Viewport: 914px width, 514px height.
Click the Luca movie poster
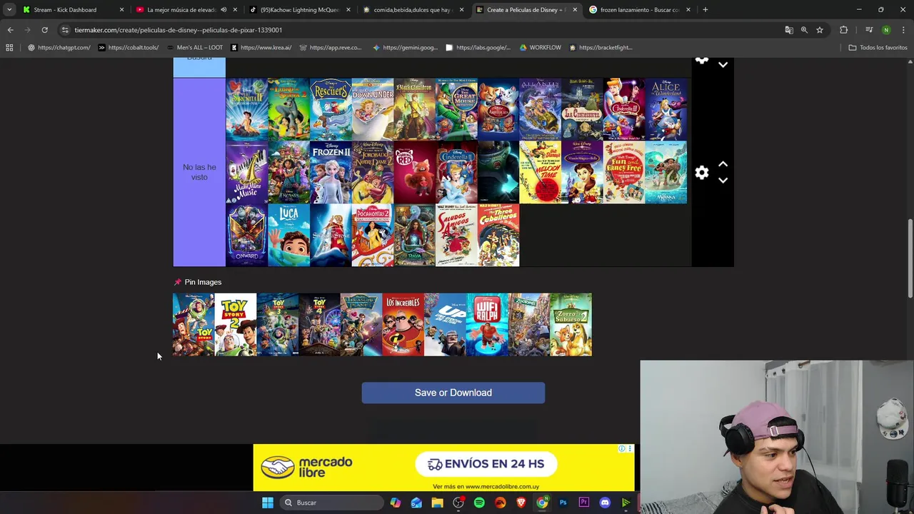288,236
